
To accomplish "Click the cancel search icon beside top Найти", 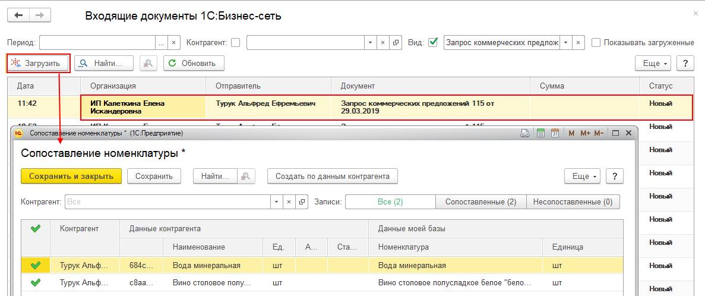I will [148, 63].
